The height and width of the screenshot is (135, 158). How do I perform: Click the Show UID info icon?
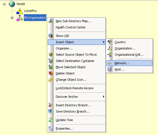(x=51, y=36)
